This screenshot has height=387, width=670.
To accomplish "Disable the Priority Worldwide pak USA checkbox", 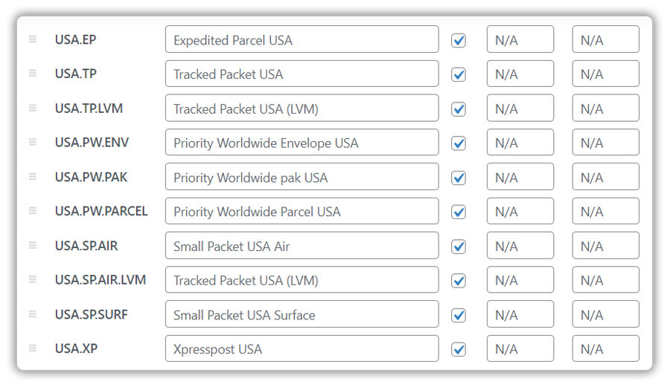I will pos(459,178).
